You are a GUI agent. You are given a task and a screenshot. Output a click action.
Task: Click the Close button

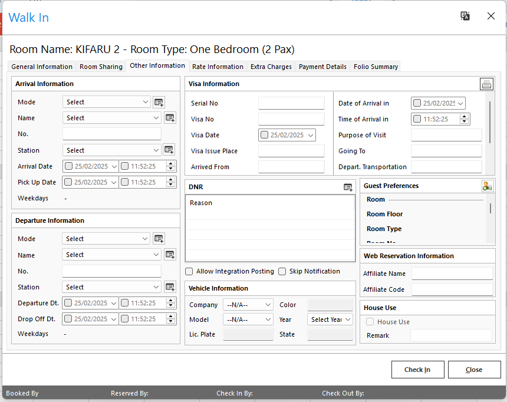pyautogui.click(x=474, y=370)
